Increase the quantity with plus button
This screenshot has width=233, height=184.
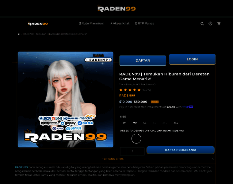tap(141, 151)
